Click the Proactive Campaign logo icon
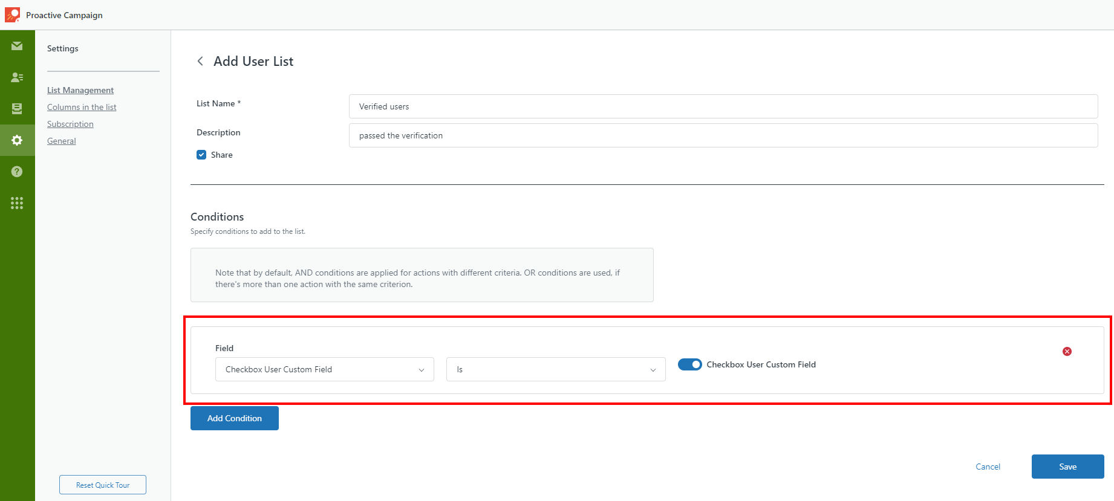The width and height of the screenshot is (1114, 501). click(x=12, y=15)
